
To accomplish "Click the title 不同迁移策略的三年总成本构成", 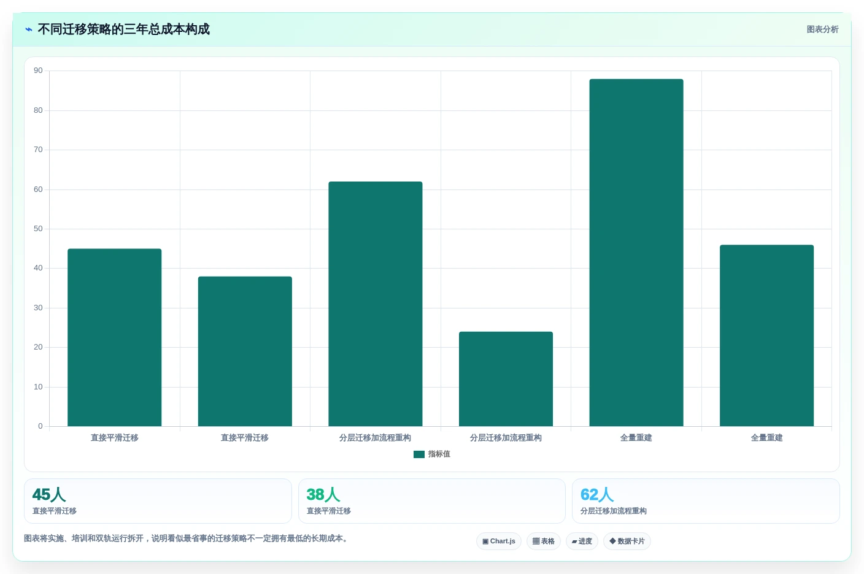I will pos(124,29).
